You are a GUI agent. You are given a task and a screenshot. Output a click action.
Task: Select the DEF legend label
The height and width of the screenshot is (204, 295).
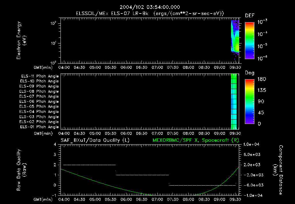(x=250, y=16)
